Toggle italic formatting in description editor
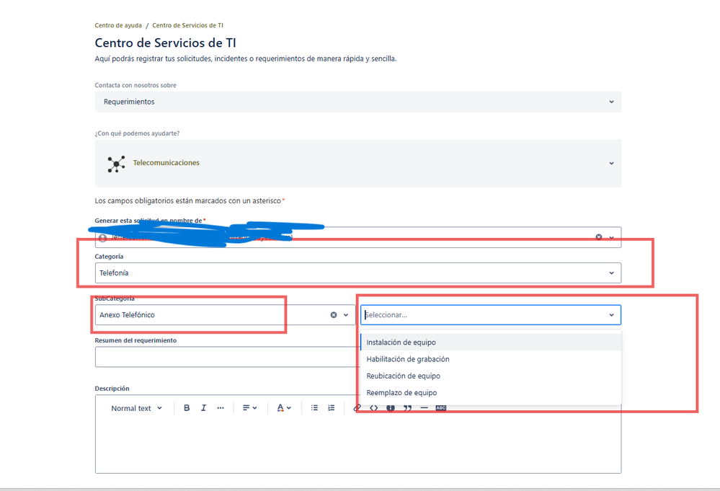The height and width of the screenshot is (491, 720). (203, 408)
